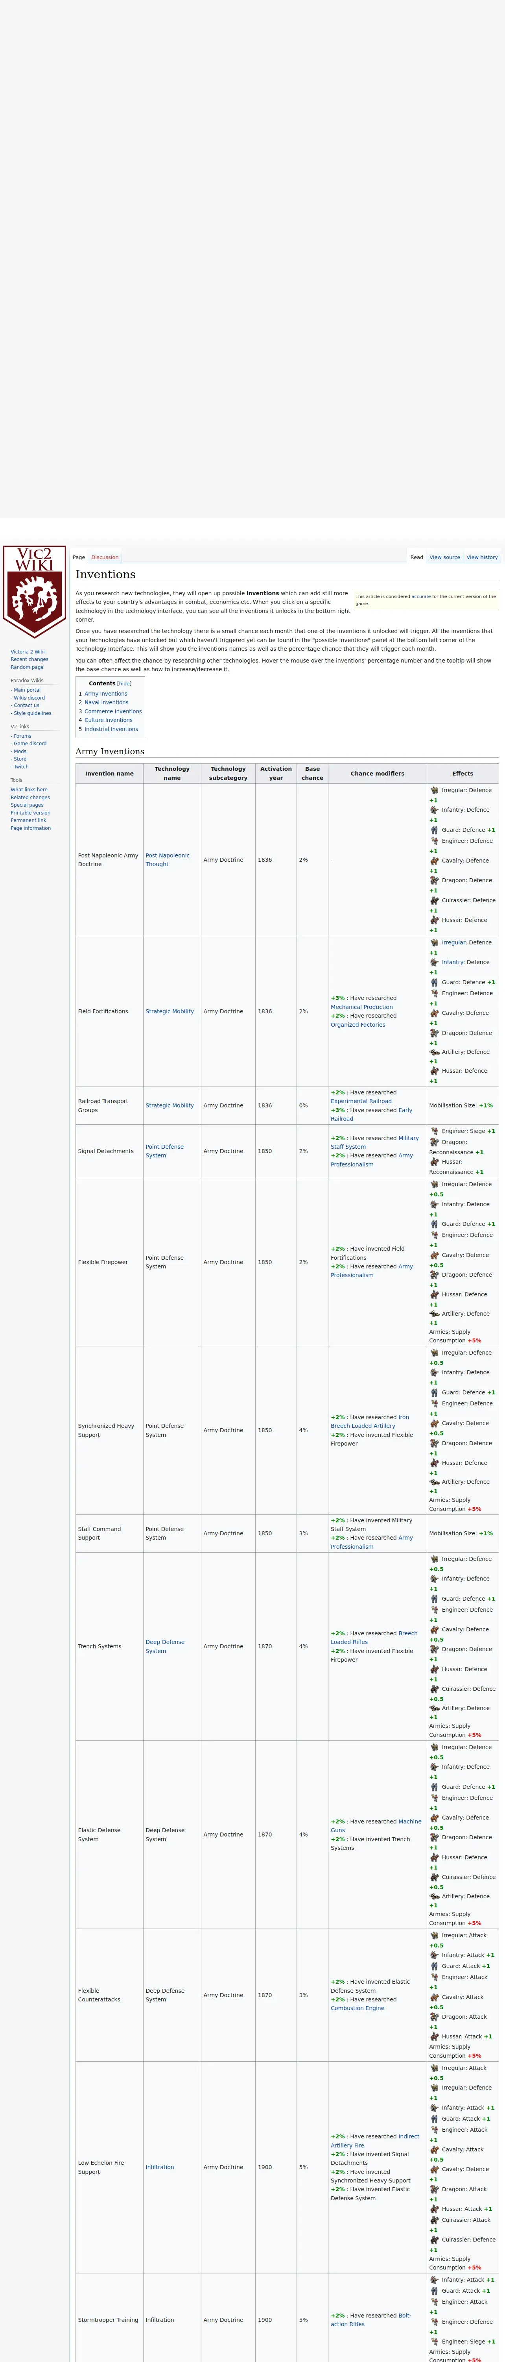
Task: Click Irregular unit icon in Flexible Firepower row
Action: click(435, 1185)
